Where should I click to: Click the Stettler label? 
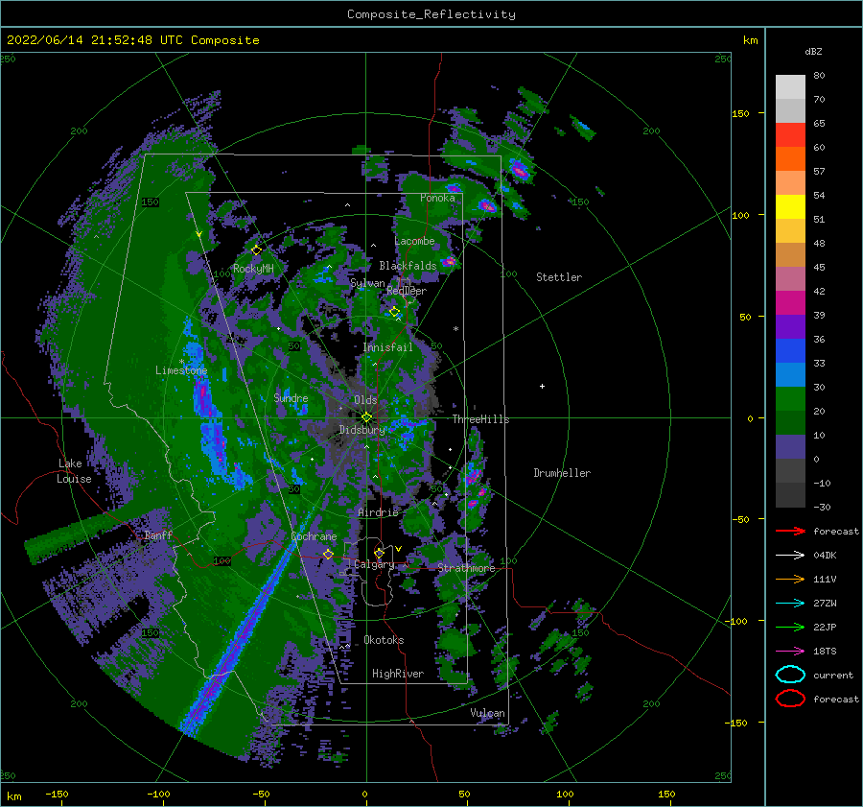point(559,277)
